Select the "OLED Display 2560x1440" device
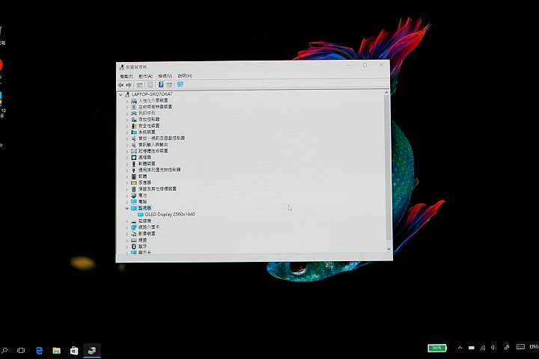The height and width of the screenshot is (359, 539). 170,215
